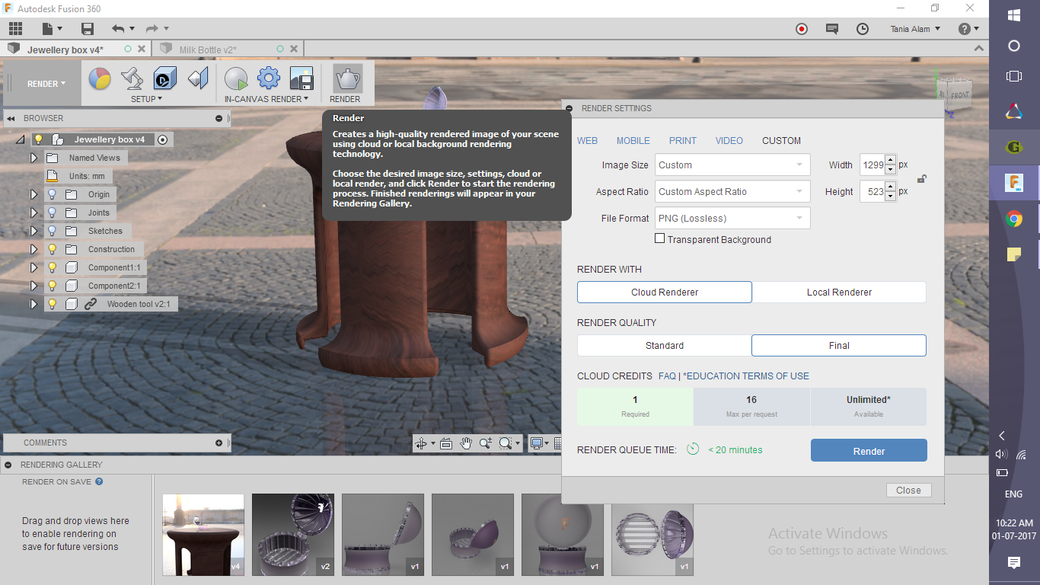Select the Texture Map Controls icon
Screen dimensions: 1040x585
pyautogui.click(x=198, y=78)
